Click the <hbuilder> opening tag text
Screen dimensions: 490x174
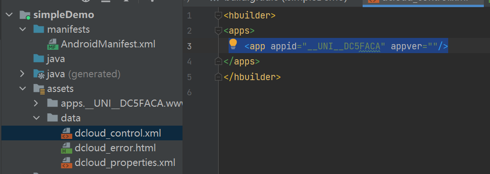coord(250,15)
